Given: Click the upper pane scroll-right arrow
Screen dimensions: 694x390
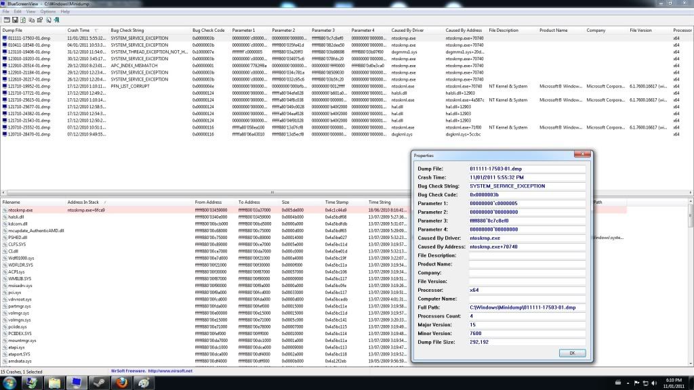Looking at the screenshot, I should coord(691,192).
